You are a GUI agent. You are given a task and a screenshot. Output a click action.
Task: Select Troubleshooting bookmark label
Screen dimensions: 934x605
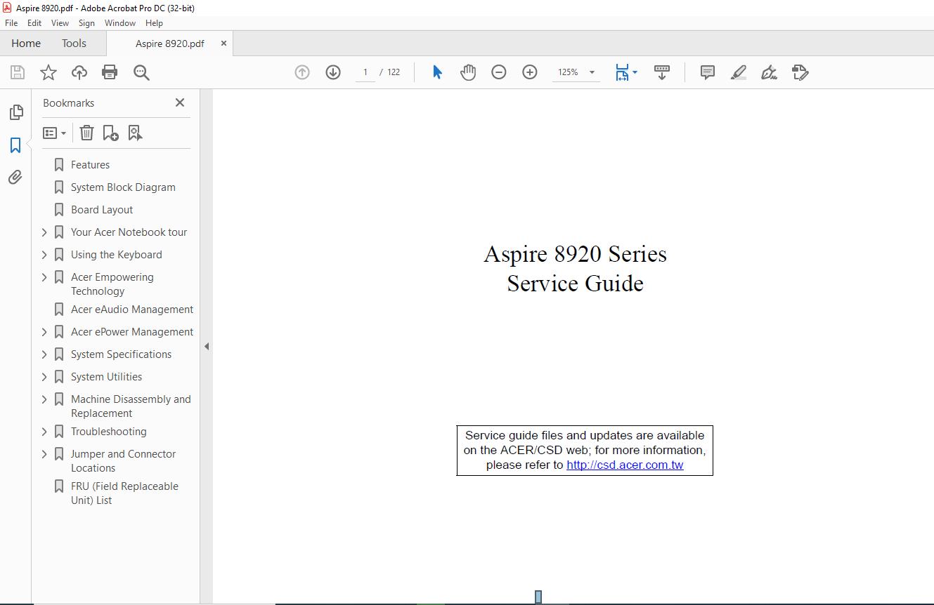click(x=108, y=432)
